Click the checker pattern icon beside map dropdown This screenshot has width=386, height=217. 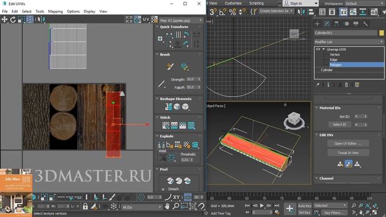pyautogui.click(x=154, y=20)
